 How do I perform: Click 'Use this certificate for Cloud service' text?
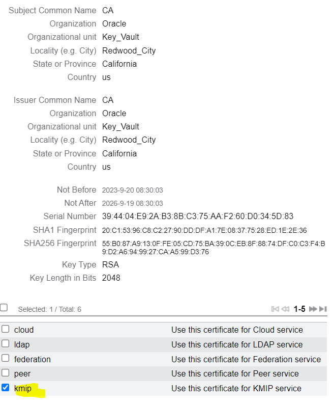[237, 330]
